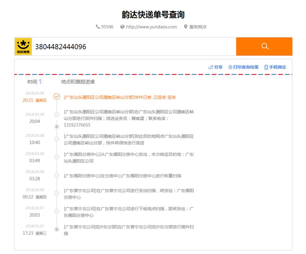This screenshot has height=254, width=306.
Task: Click the 韵达快递单号查询 page title
Action: pyautogui.click(x=153, y=14)
